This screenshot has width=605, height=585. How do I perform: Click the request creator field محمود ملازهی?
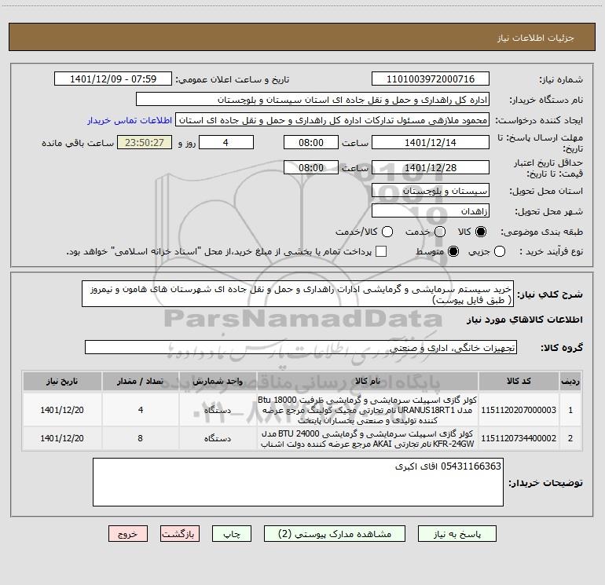(332, 120)
